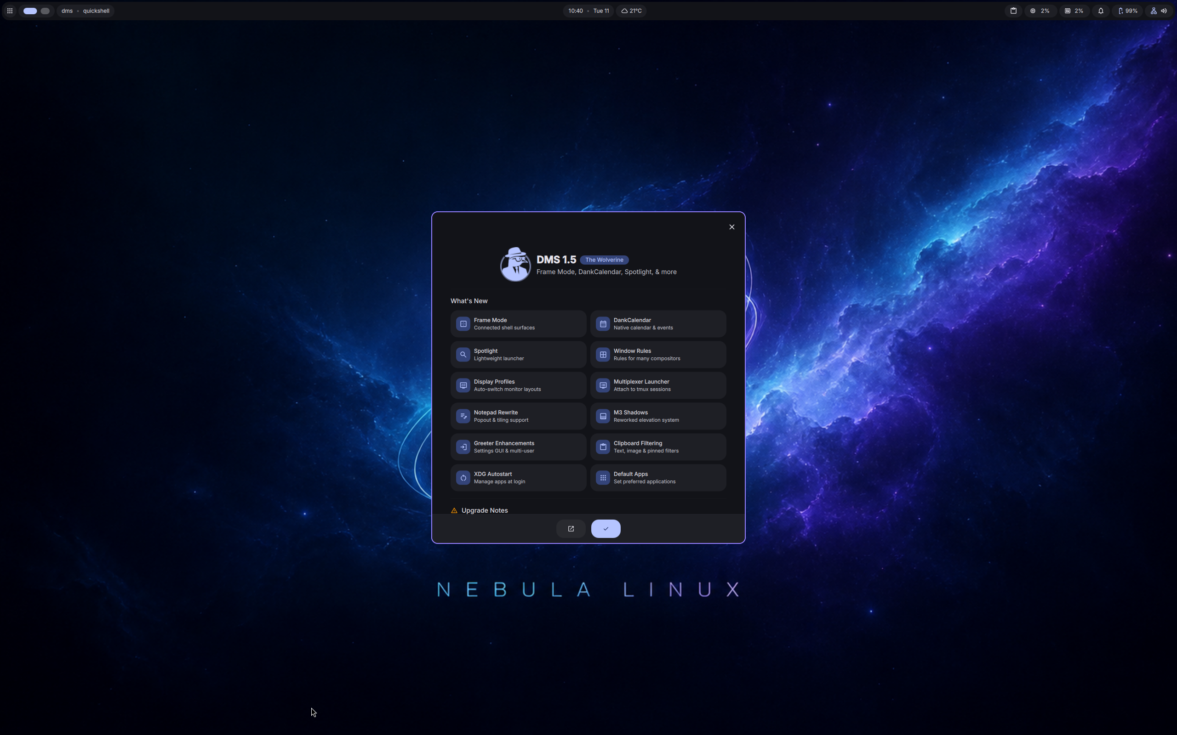Click Frame Mode, DankCalendar, Spotlight subtitle
Image resolution: width=1177 pixels, height=735 pixels.
606,272
